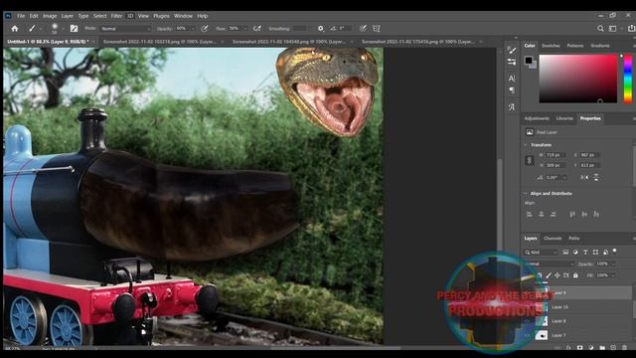Collapse the Transform section

526,145
